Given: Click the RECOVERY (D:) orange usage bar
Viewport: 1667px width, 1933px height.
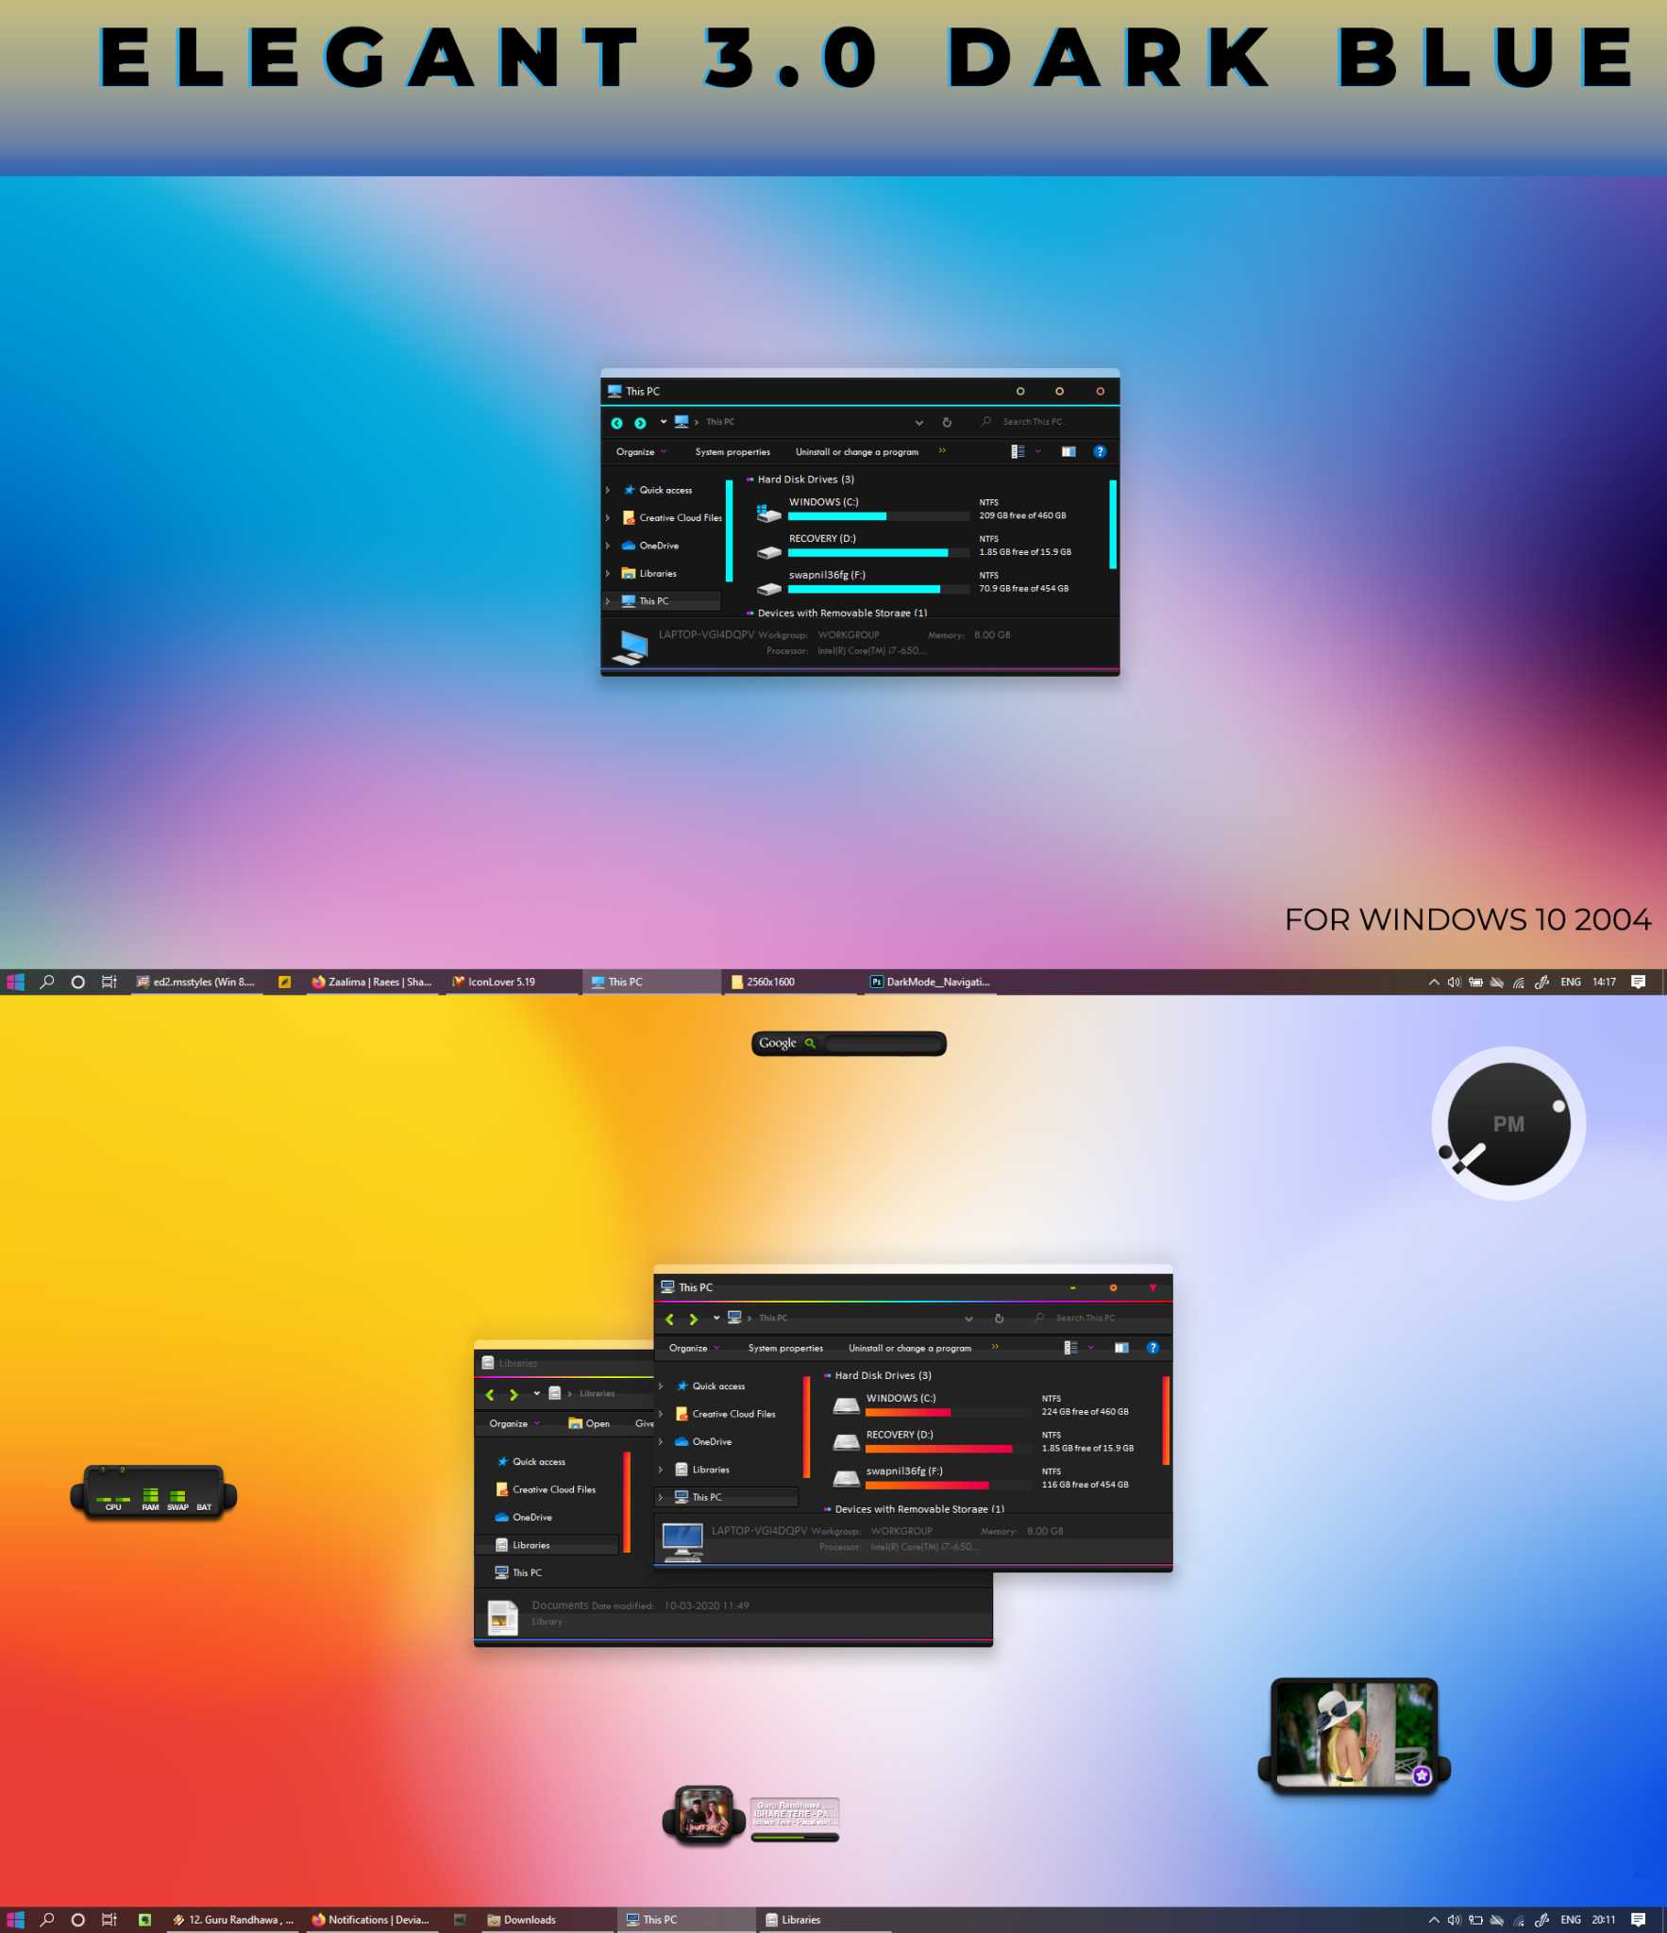Looking at the screenshot, I should [938, 1449].
